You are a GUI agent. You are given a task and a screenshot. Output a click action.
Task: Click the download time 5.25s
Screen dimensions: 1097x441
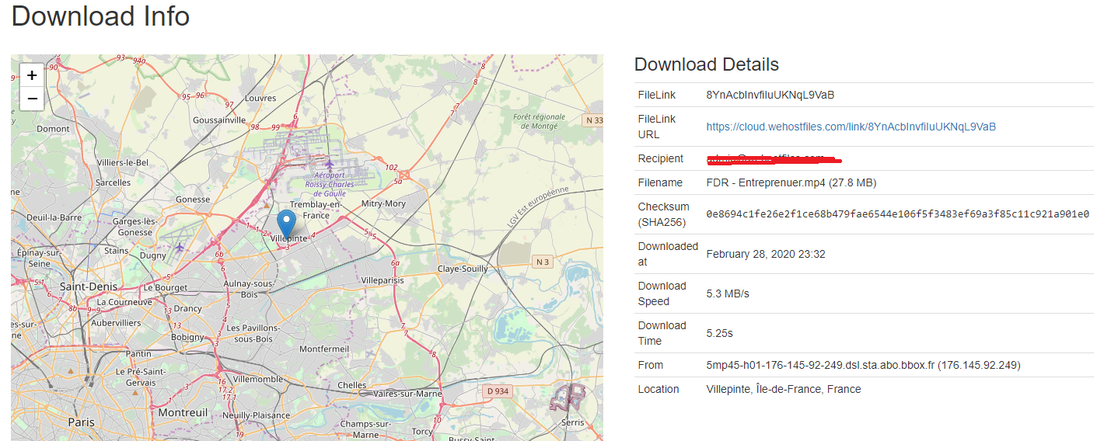[x=719, y=333]
